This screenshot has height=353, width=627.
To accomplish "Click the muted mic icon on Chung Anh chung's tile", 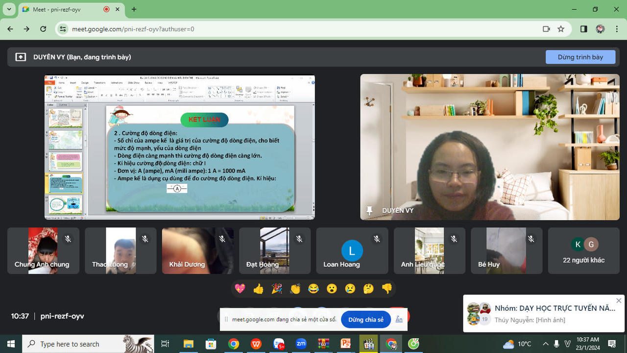I will pos(68,239).
